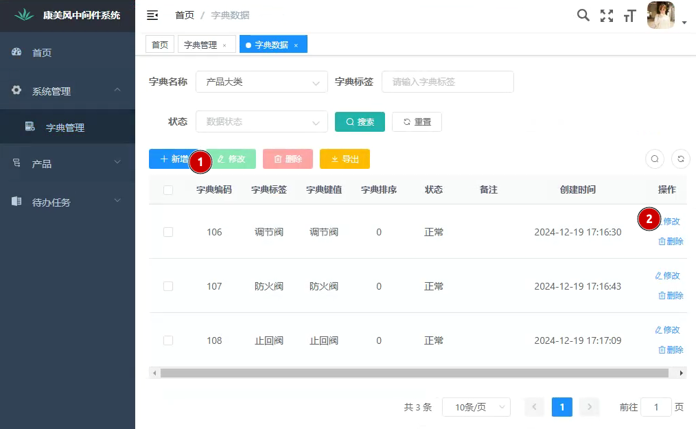Click the round refresh table icon
Image resolution: width=696 pixels, height=429 pixels.
coord(681,159)
